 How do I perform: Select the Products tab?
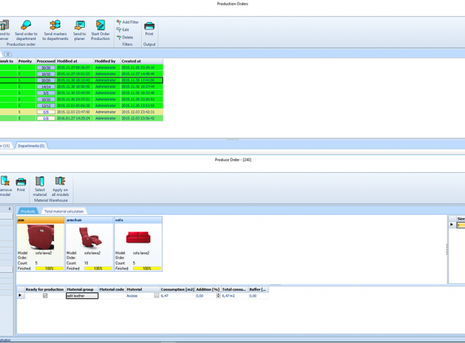click(x=28, y=212)
